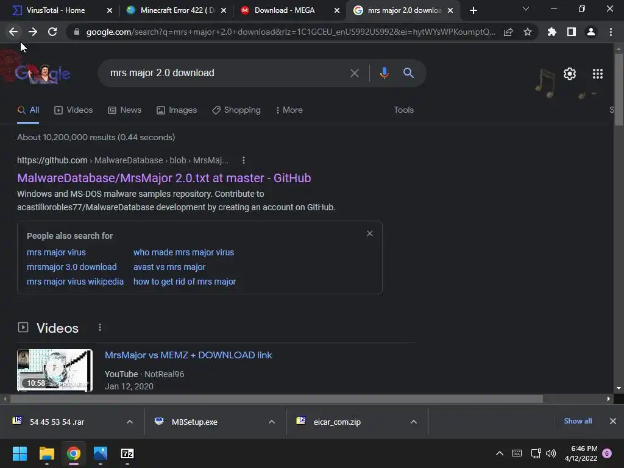The height and width of the screenshot is (468, 624).
Task: Search for mrsmajor 3.0 download
Action: (x=72, y=267)
